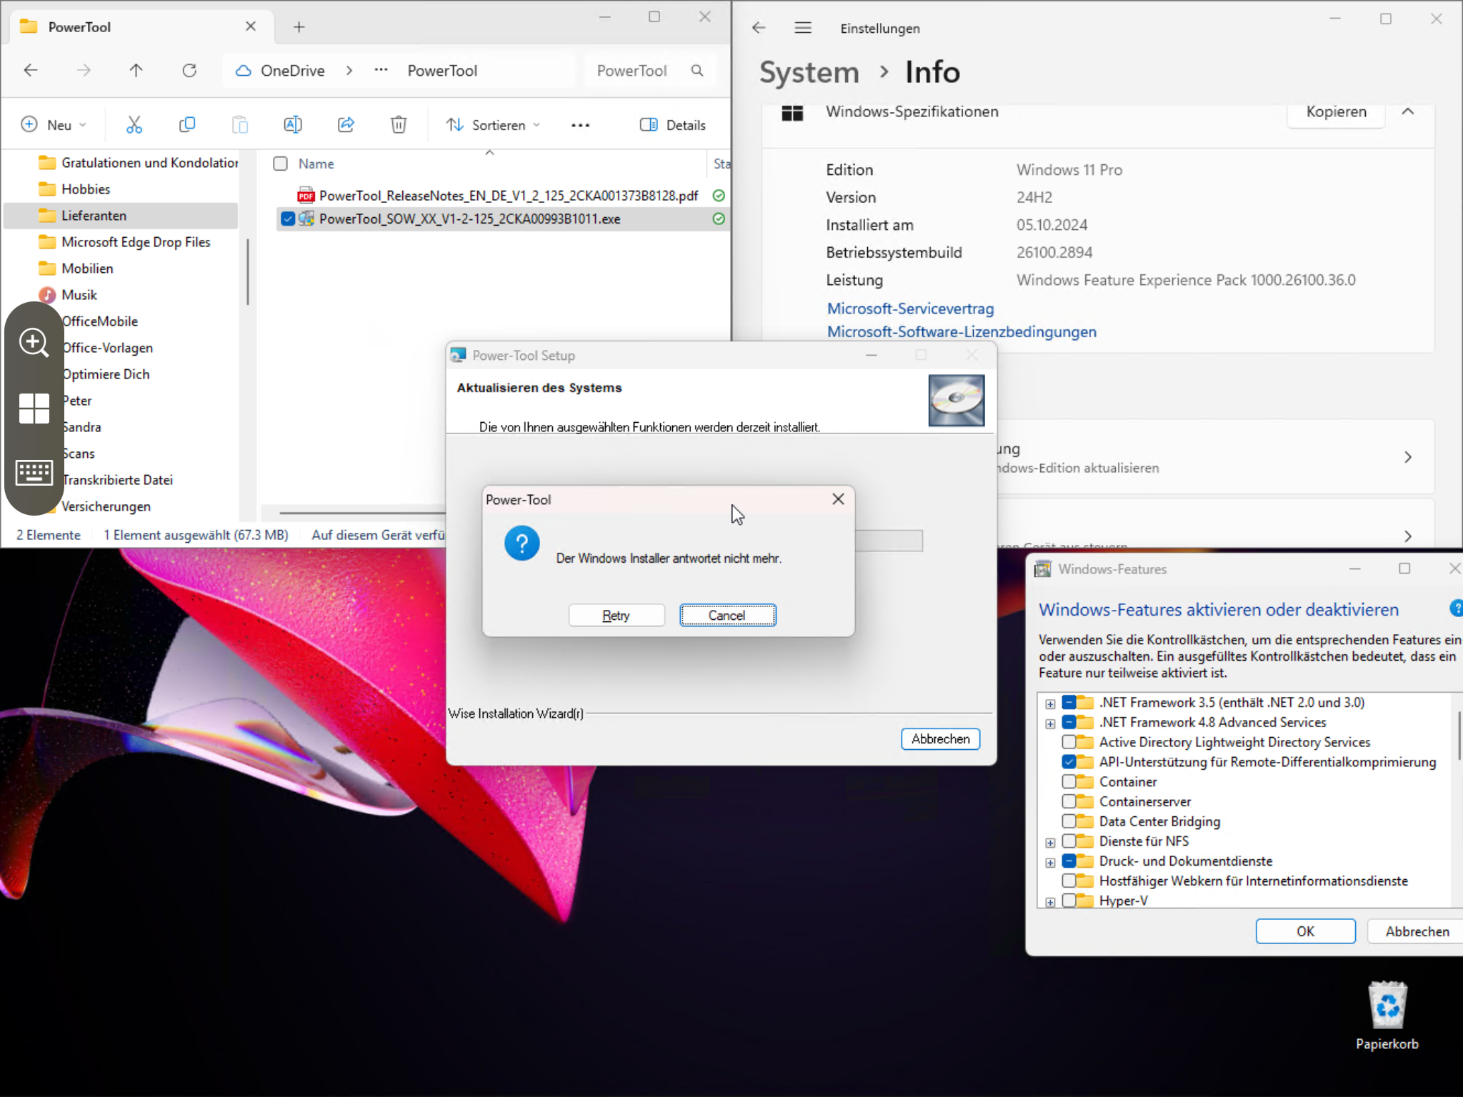This screenshot has width=1463, height=1097.
Task: Uncheck API-Unterstützung für Remote-Differentialkomprimierung
Action: click(1069, 762)
